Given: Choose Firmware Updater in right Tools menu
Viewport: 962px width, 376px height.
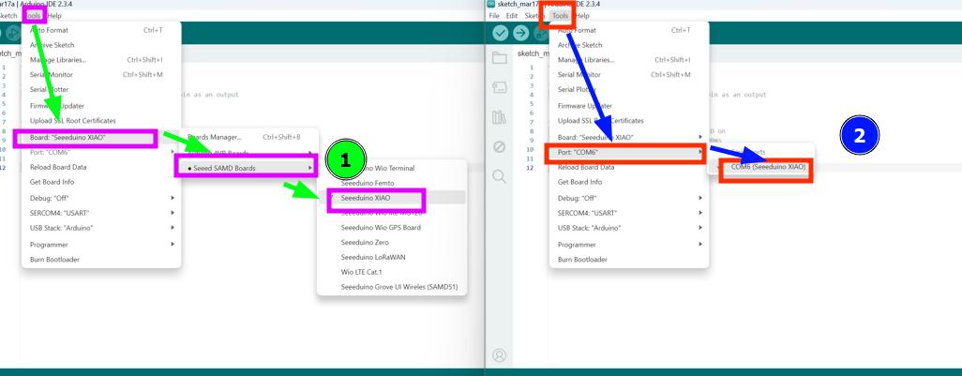Looking at the screenshot, I should coord(629,106).
